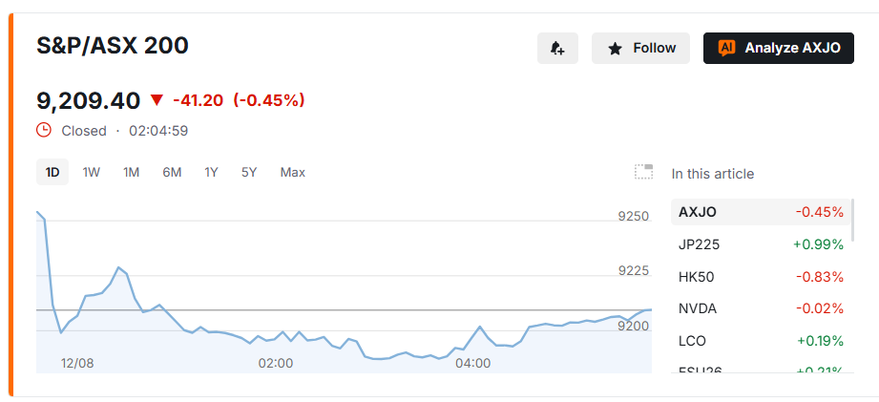Viewport: 879px width, 402px height.
Task: Click the LCO instrument row
Action: coord(761,340)
